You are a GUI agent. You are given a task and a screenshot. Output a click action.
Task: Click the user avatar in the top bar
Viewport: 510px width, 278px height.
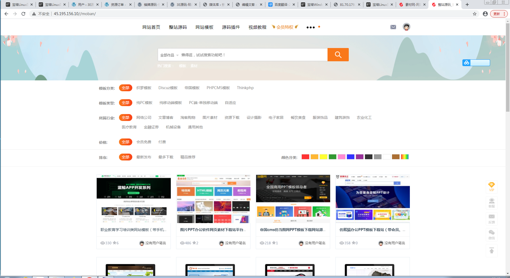pos(406,27)
